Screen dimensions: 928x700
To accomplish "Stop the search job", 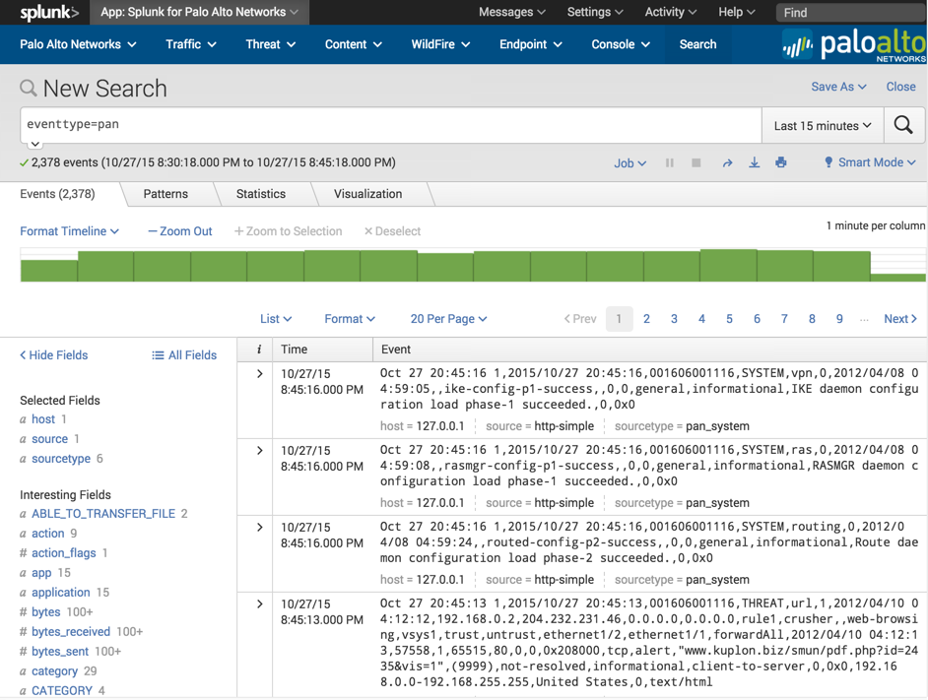I will click(x=696, y=163).
